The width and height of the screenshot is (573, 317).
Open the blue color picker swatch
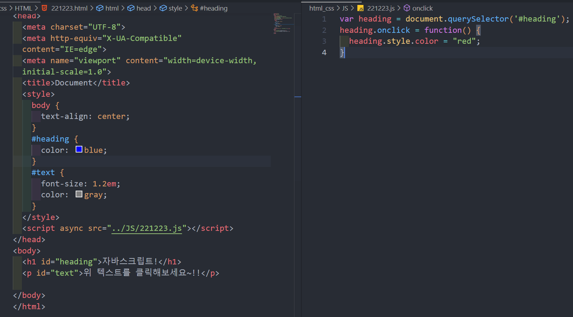[x=79, y=149]
